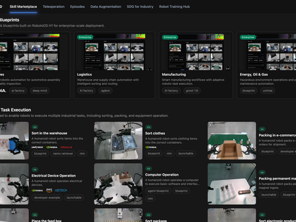
Task: Click the launchable tag under Sort clothes
Action: [185, 154]
